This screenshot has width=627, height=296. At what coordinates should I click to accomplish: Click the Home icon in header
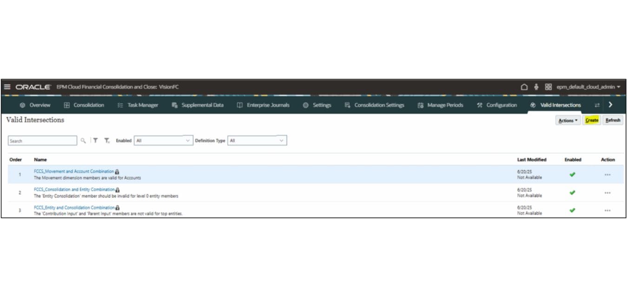[x=524, y=87]
